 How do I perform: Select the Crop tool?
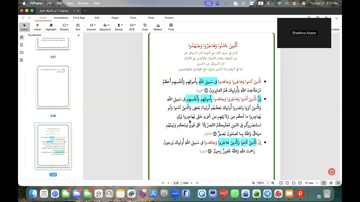145,27
